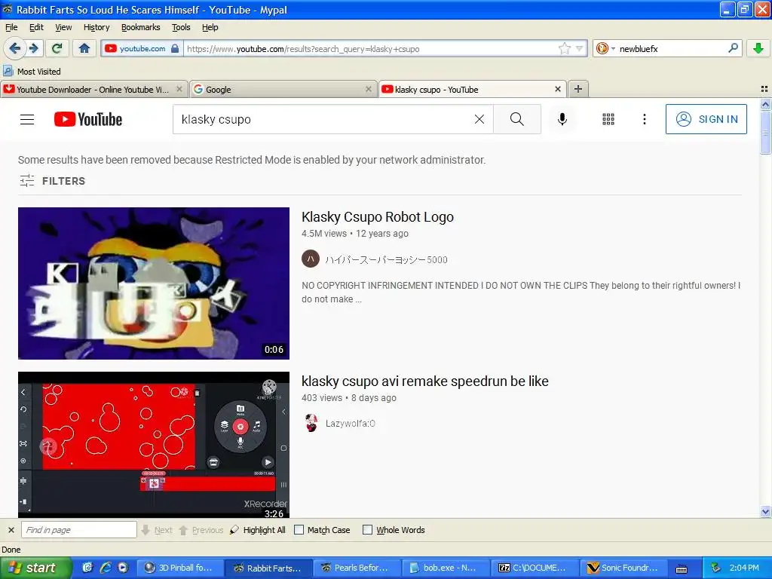
Task: Click the address bar URL field
Action: tap(370, 49)
